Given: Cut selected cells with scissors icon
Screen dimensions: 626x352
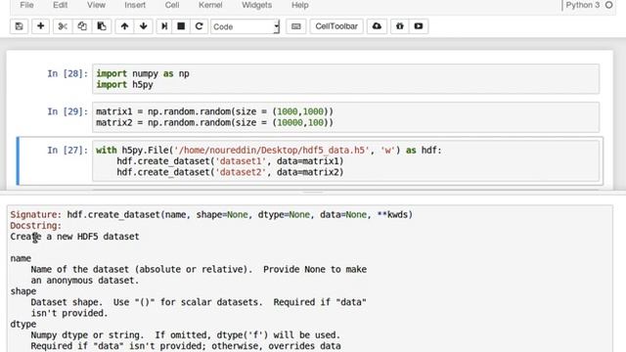Looking at the screenshot, I should [x=63, y=26].
